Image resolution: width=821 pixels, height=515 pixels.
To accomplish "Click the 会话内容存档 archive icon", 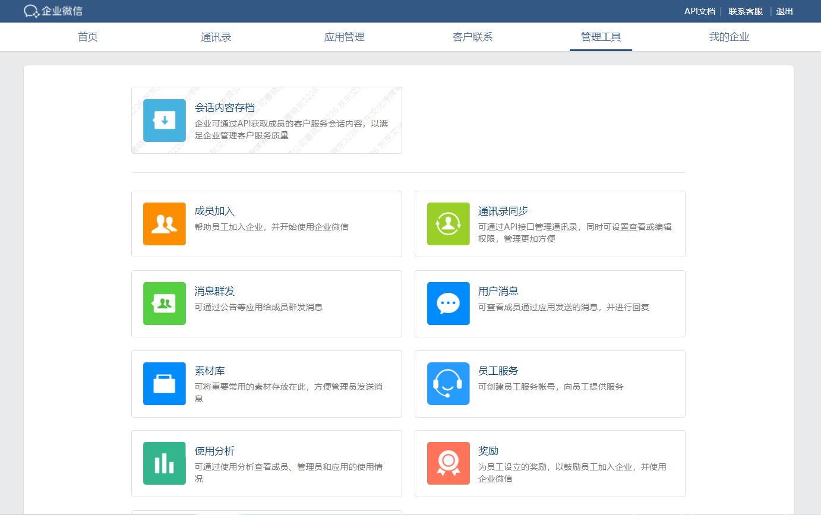I will click(165, 121).
